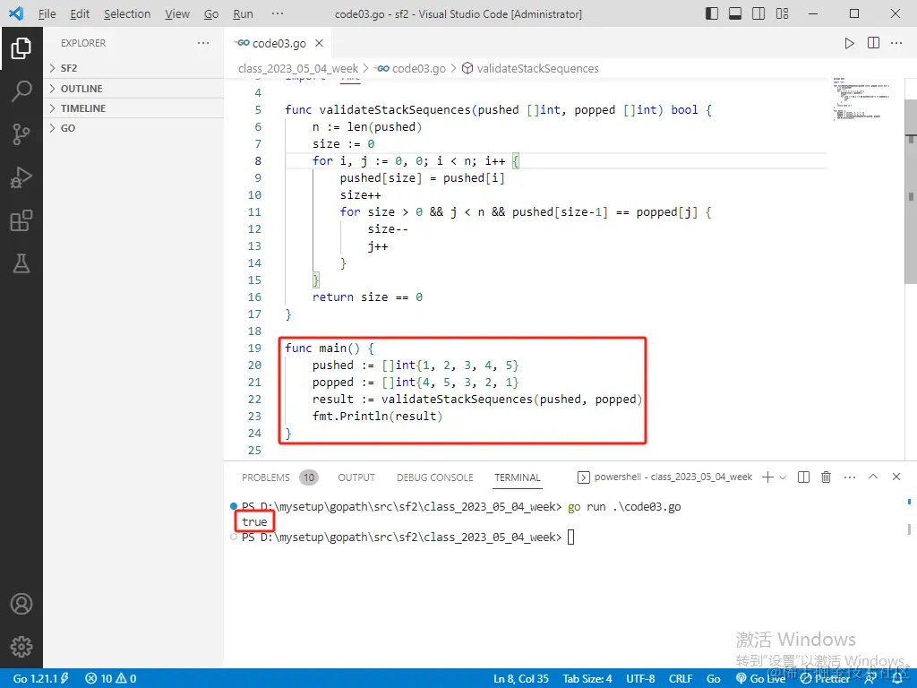Expand the OUTLINE section
917x688 pixels.
[133, 89]
